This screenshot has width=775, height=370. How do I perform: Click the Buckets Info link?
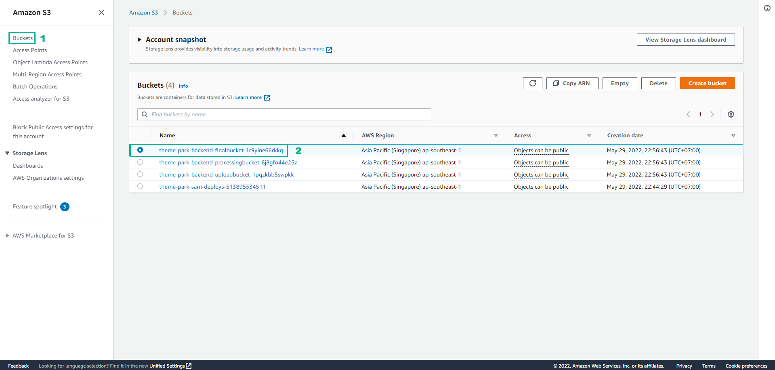(x=183, y=86)
